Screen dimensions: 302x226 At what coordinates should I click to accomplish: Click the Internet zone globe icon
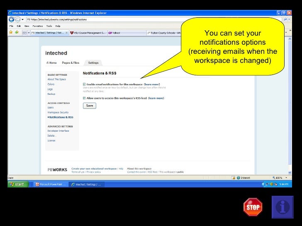pyautogui.click(x=239, y=178)
